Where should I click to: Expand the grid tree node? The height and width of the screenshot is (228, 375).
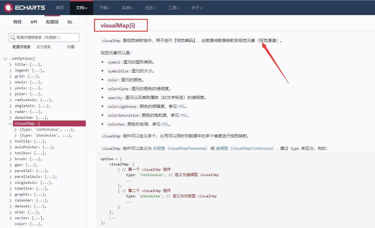tap(11, 76)
